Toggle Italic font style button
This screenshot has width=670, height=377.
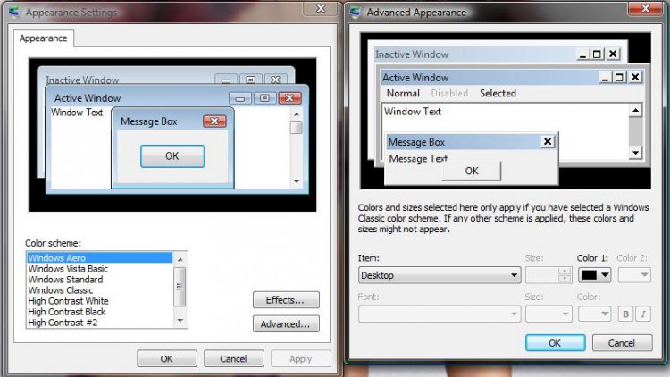[x=643, y=314]
